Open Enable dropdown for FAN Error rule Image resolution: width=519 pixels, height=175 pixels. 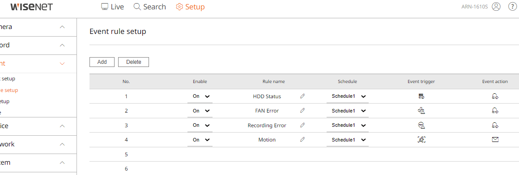point(200,111)
